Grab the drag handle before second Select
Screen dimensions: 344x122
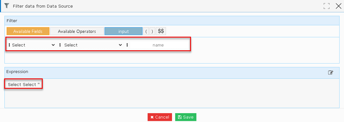pos(60,45)
